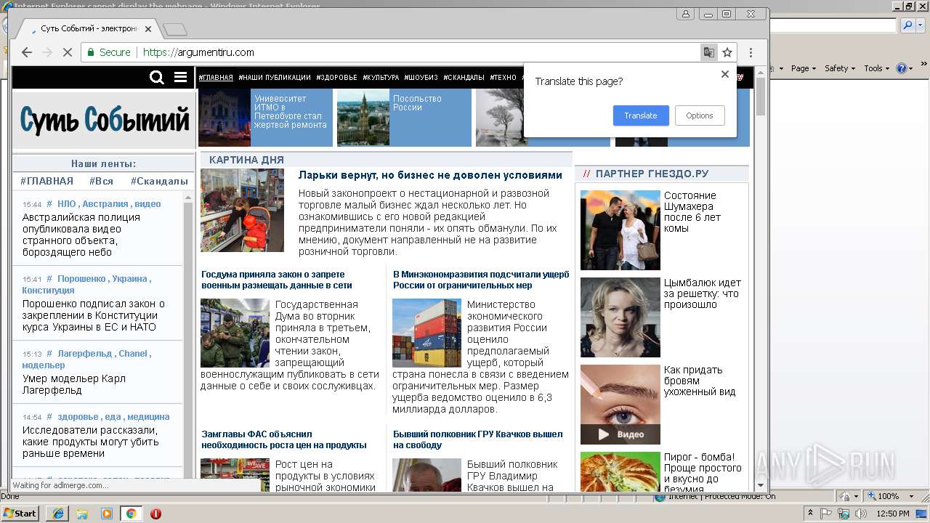Image resolution: width=930 pixels, height=523 pixels.
Task: Open the Chrome profile icon
Action: pyautogui.click(x=685, y=14)
